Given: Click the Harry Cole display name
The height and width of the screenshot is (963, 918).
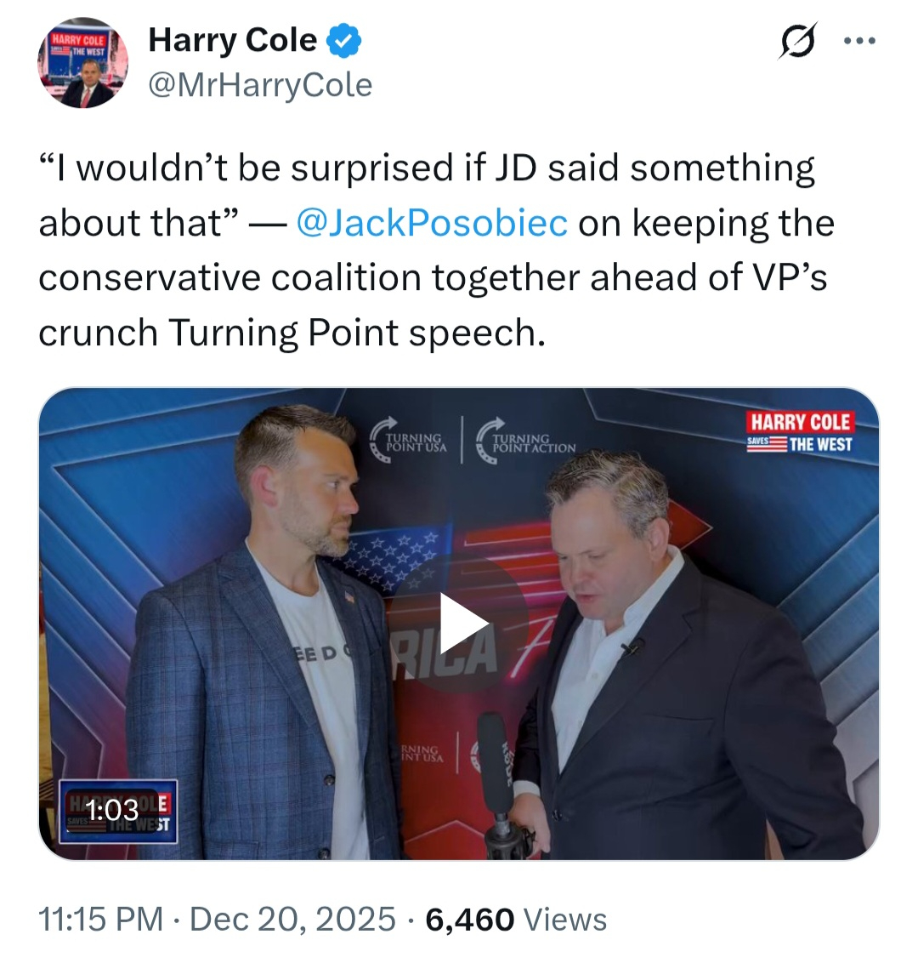Looking at the screenshot, I should (x=233, y=40).
